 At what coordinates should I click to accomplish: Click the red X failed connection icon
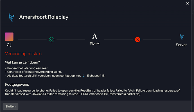tap(137, 39)
